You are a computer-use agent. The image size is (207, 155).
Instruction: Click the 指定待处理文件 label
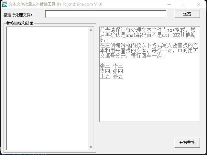[18, 15]
